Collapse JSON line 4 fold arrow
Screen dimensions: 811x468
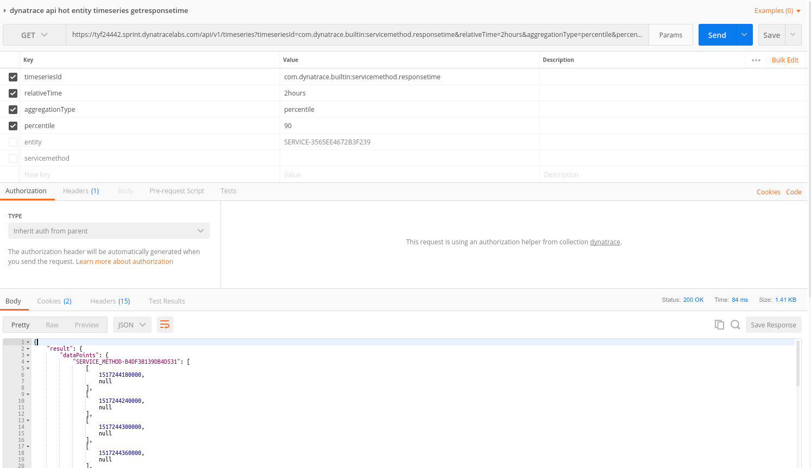[28, 362]
